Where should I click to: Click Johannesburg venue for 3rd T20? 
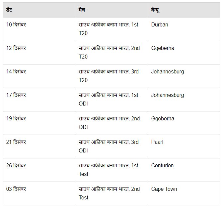point(184,76)
